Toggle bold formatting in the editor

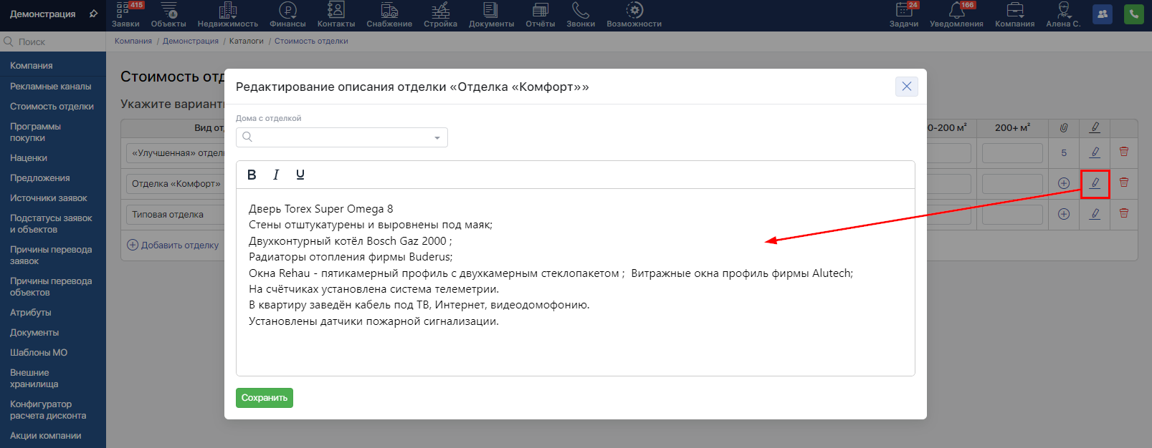(x=252, y=175)
